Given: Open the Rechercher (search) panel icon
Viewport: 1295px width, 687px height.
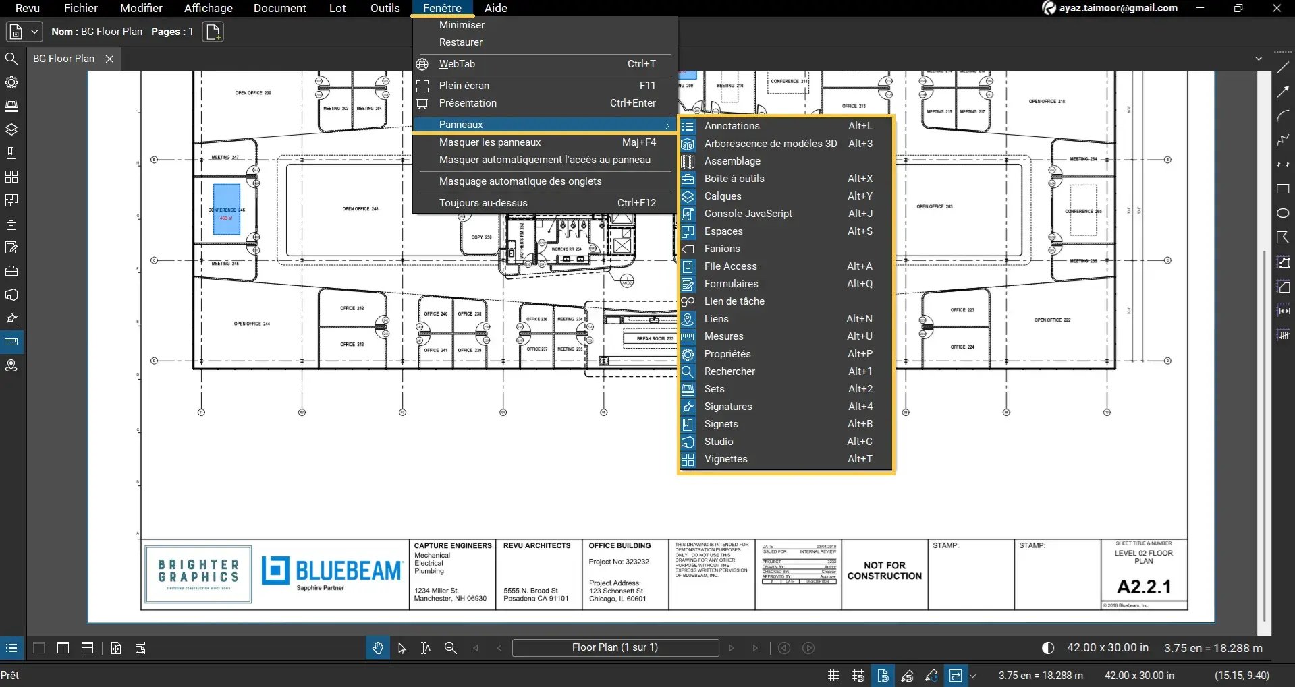Looking at the screenshot, I should [x=688, y=371].
